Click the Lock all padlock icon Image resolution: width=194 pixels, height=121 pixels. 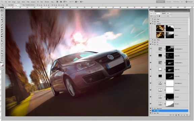pyautogui.click(x=159, y=16)
